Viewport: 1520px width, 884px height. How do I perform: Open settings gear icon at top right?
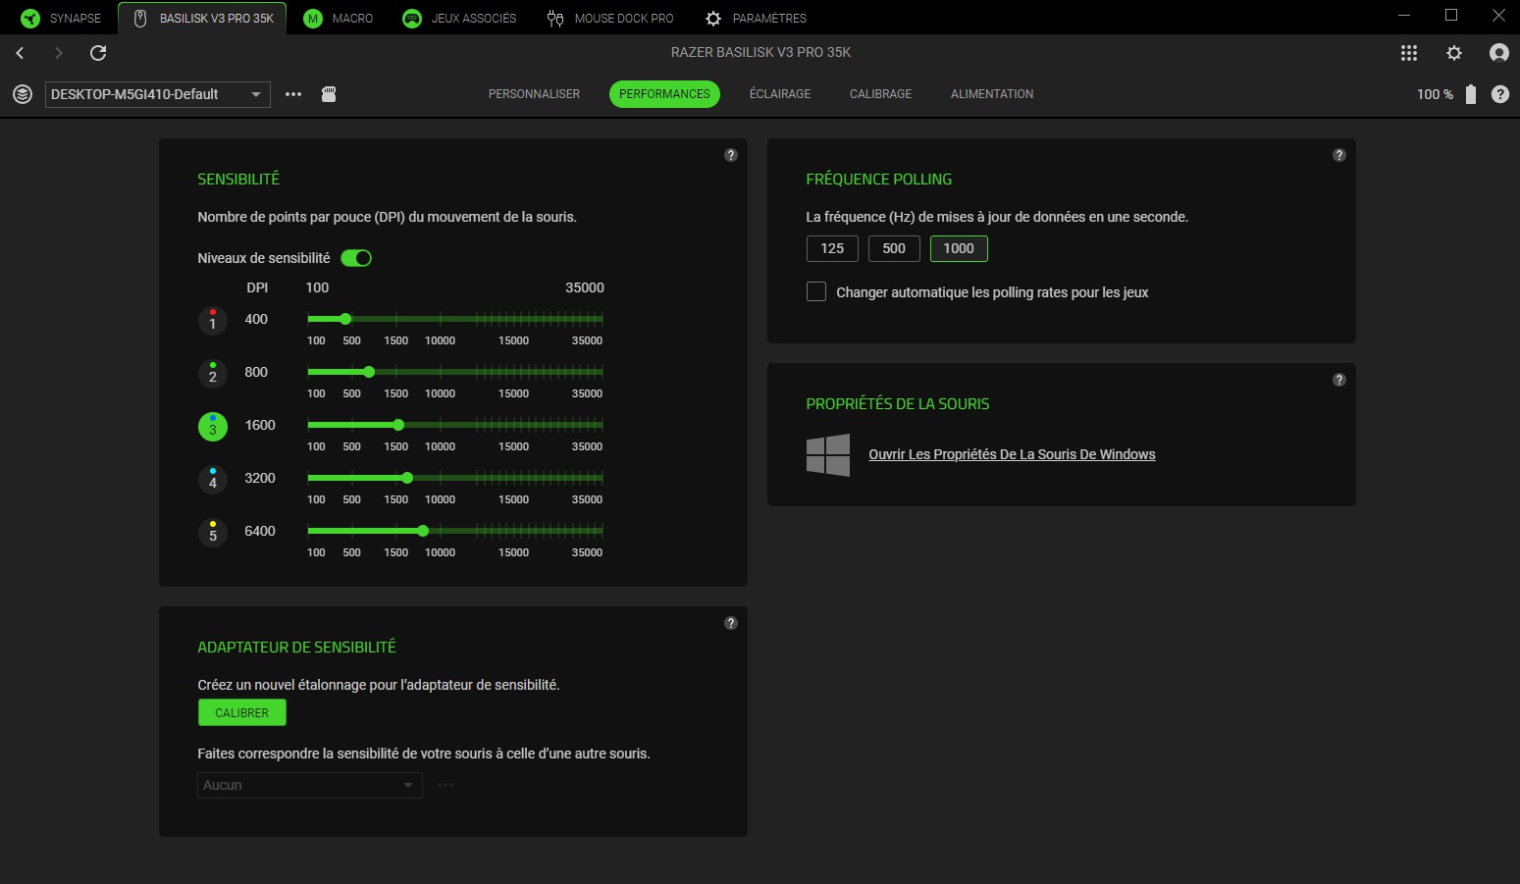click(1454, 53)
